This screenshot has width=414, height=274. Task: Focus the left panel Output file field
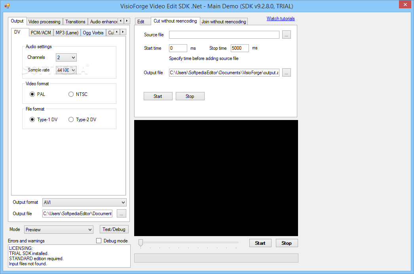[77, 214]
